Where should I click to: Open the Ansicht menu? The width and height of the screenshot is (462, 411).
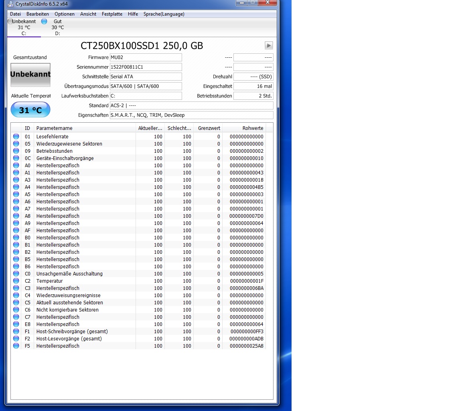tap(88, 14)
